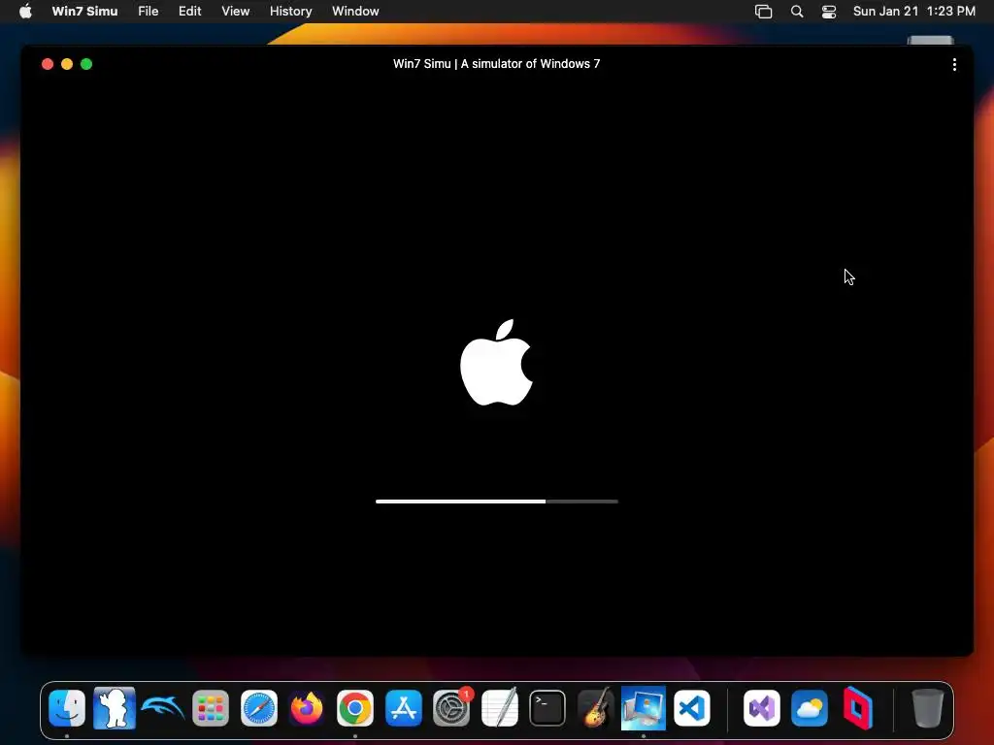
Task: Open the App Store from the Dock
Action: 403,707
